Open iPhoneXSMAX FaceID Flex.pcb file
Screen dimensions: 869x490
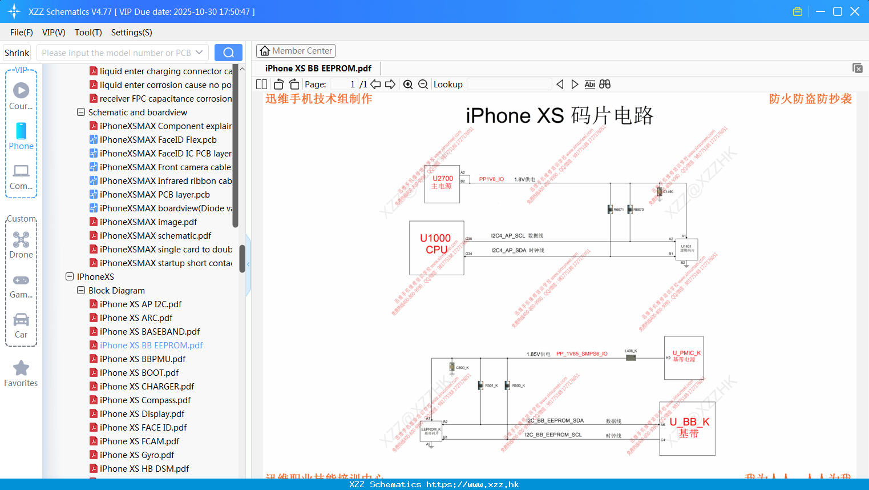coord(158,139)
